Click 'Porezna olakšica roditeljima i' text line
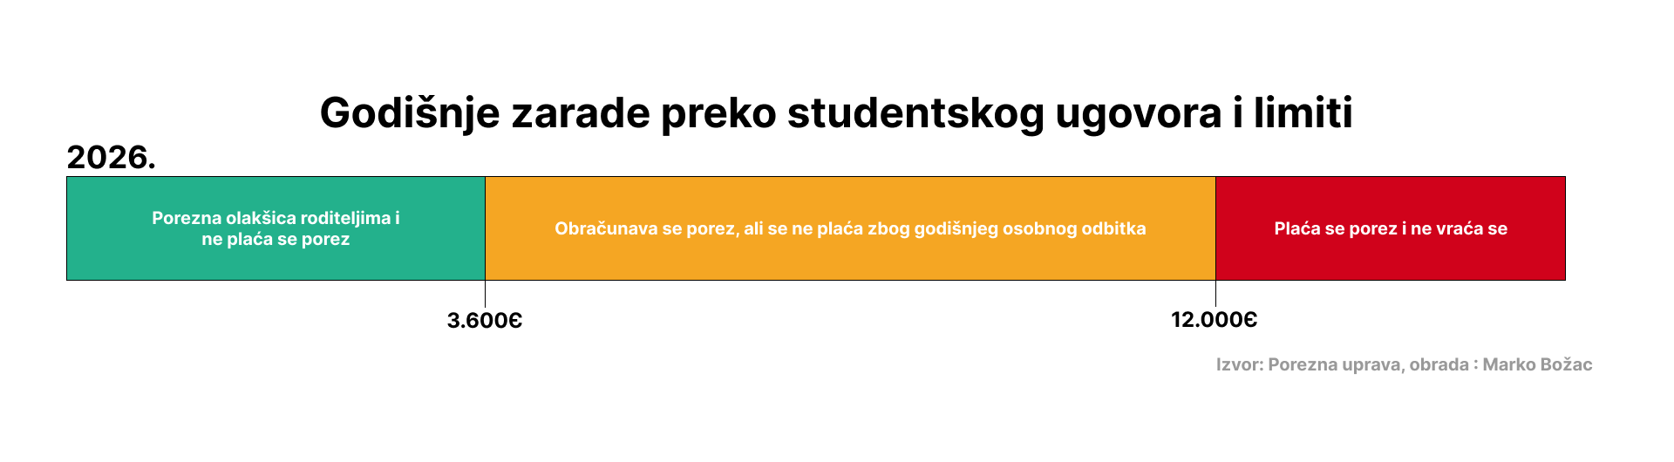This screenshot has height=462, width=1674. pos(276,218)
